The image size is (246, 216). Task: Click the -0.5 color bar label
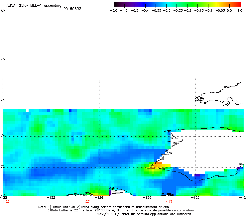(134, 11)
